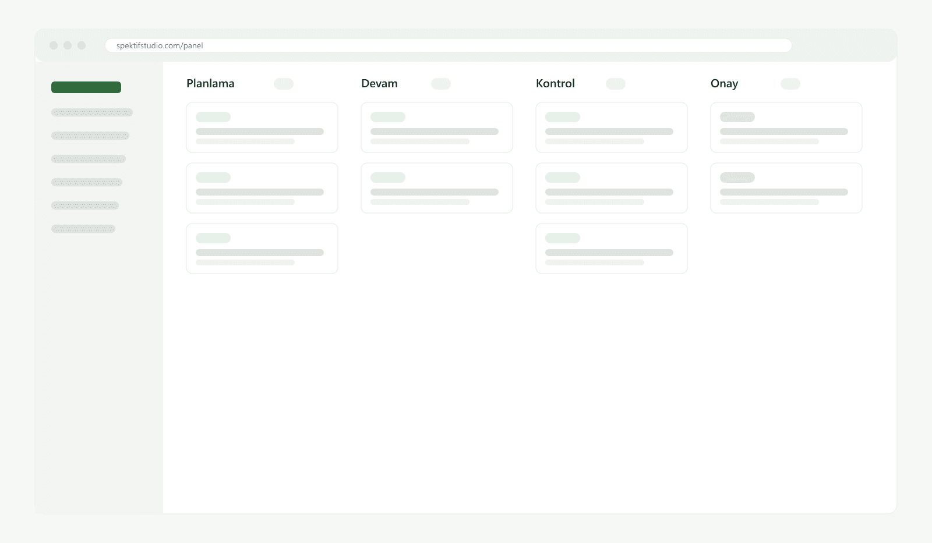Open the first card under Onay
Viewport: 932px width, 543px height.
pyautogui.click(x=786, y=127)
